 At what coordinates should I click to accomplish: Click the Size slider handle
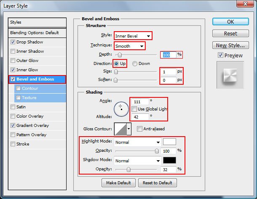point(116,72)
